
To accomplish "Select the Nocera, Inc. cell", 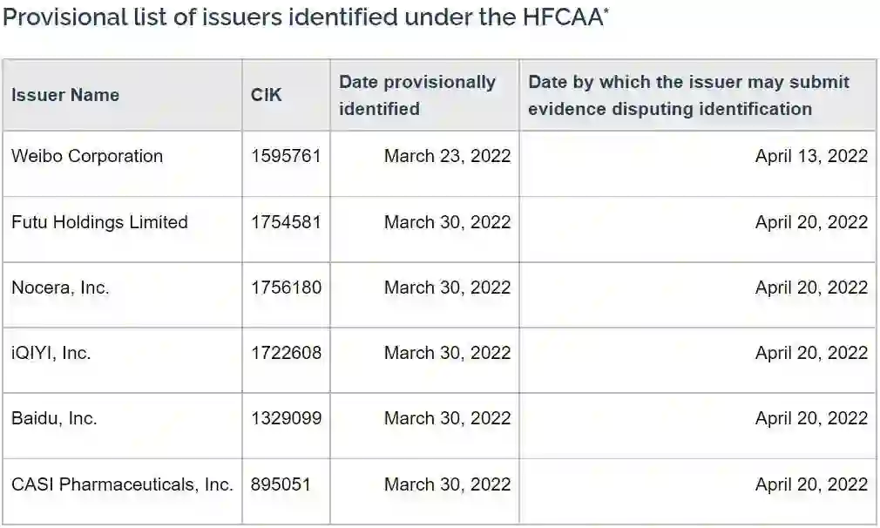I will click(x=60, y=288).
